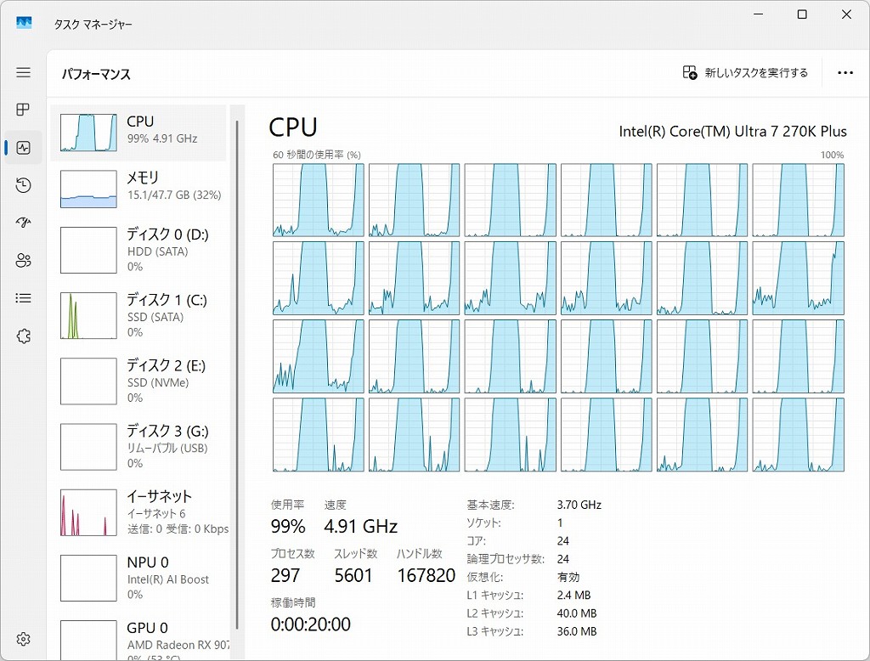This screenshot has width=870, height=661.
Task: Click the first graph in third row
Action: tap(319, 356)
